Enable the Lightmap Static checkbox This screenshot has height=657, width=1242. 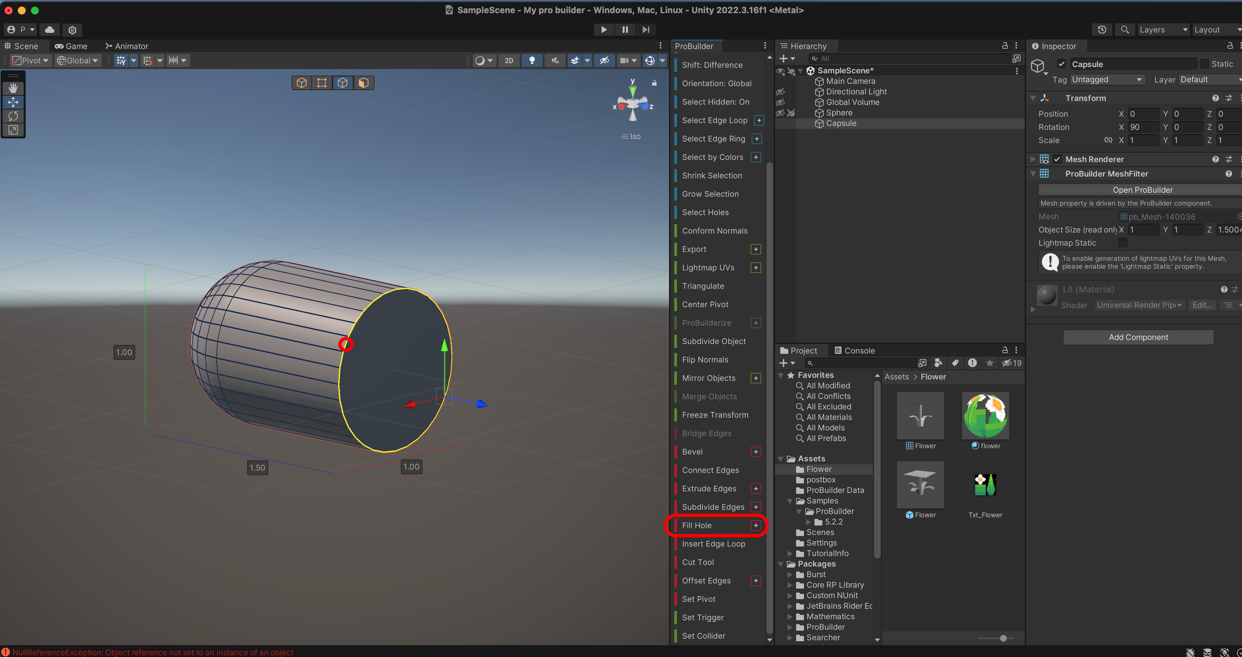tap(1123, 243)
